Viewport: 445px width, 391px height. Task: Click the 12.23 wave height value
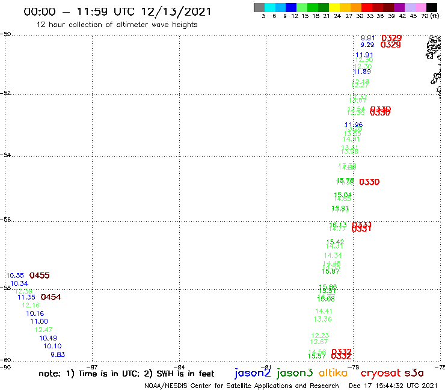320,336
